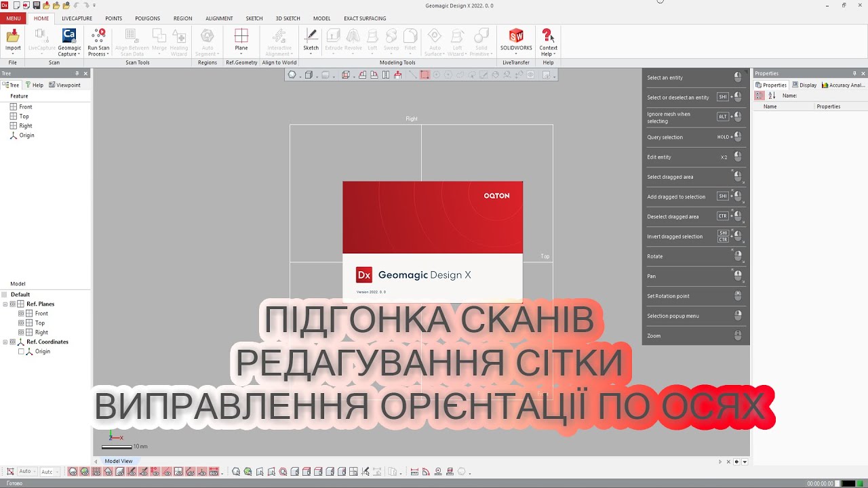Toggle the second red visibility icon in the bottom toolbar
The height and width of the screenshot is (488, 868).
pos(84,472)
